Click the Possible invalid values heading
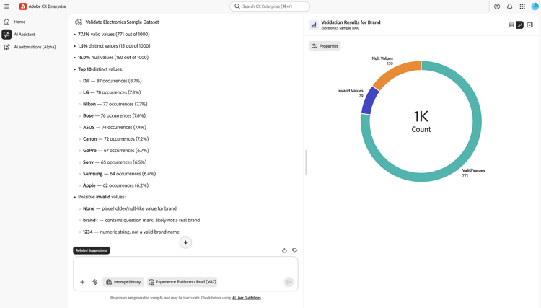Screen dimensions: 541x308 [102, 197]
